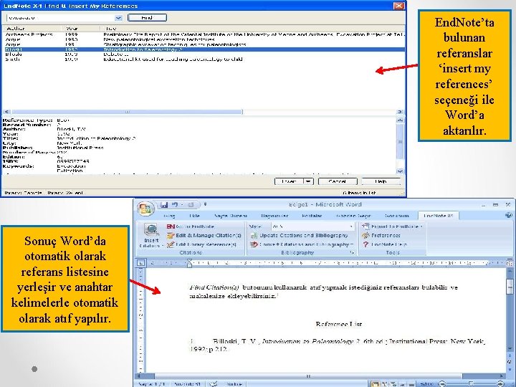
Task: Switch to the EndNote X4 ribbon tab
Action: pos(438,216)
